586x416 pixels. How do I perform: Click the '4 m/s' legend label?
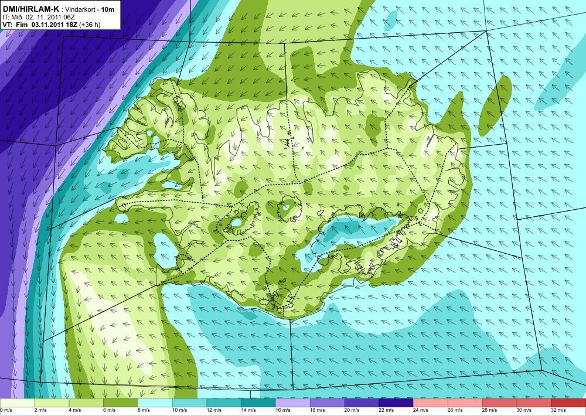pyautogui.click(x=75, y=410)
